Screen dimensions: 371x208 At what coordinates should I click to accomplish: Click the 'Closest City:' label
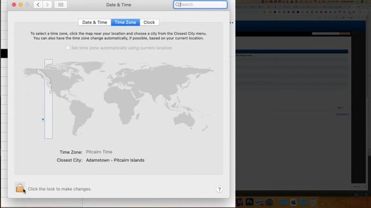(70, 160)
